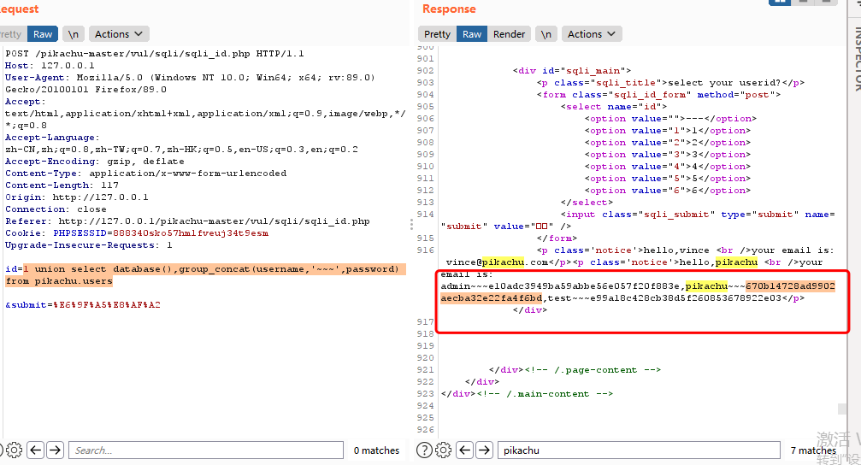Click the 'Response' panel heading
Screen dimensions: 861x465
pos(449,9)
